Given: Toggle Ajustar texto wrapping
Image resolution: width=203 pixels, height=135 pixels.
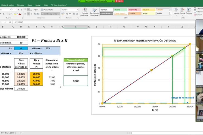Looking at the screenshot, I should (x=47, y=10).
